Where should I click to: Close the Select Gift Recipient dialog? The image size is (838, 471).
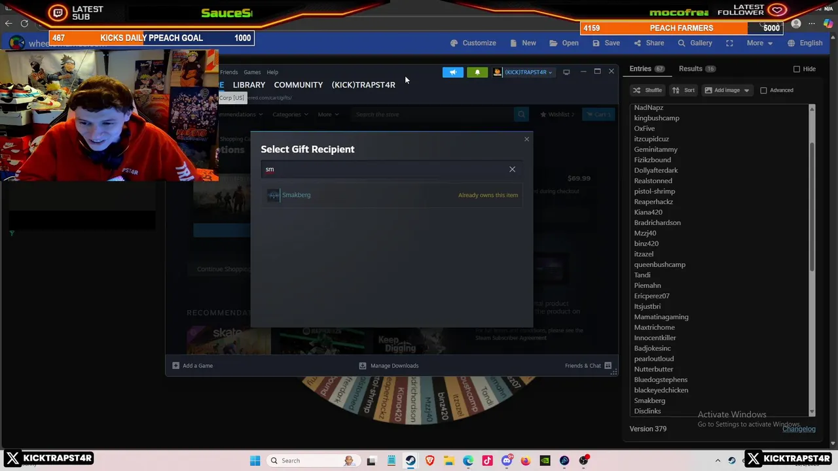pyautogui.click(x=526, y=139)
